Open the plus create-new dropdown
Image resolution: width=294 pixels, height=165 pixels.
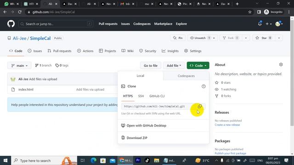[268, 24]
